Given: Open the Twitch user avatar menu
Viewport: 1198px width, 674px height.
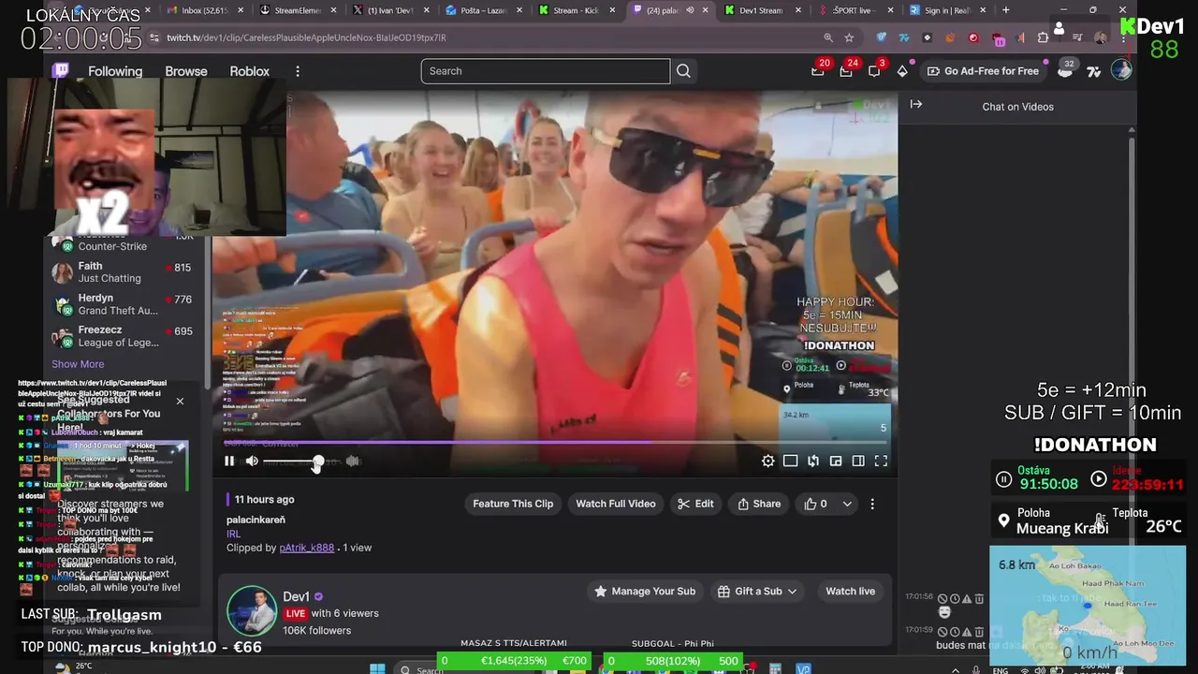Looking at the screenshot, I should tap(1121, 70).
